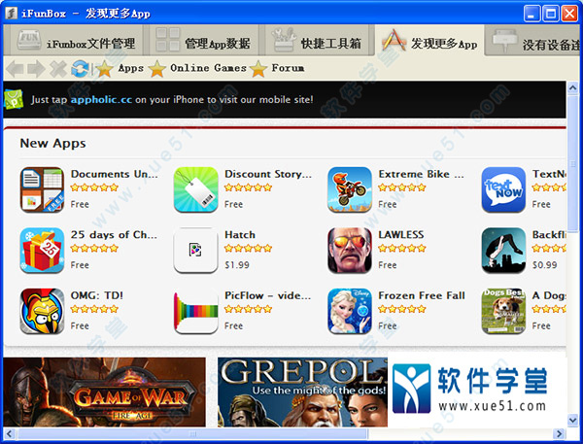Open the Frozen Free Fall title link
Screen dimensions: 583x444
(422, 295)
